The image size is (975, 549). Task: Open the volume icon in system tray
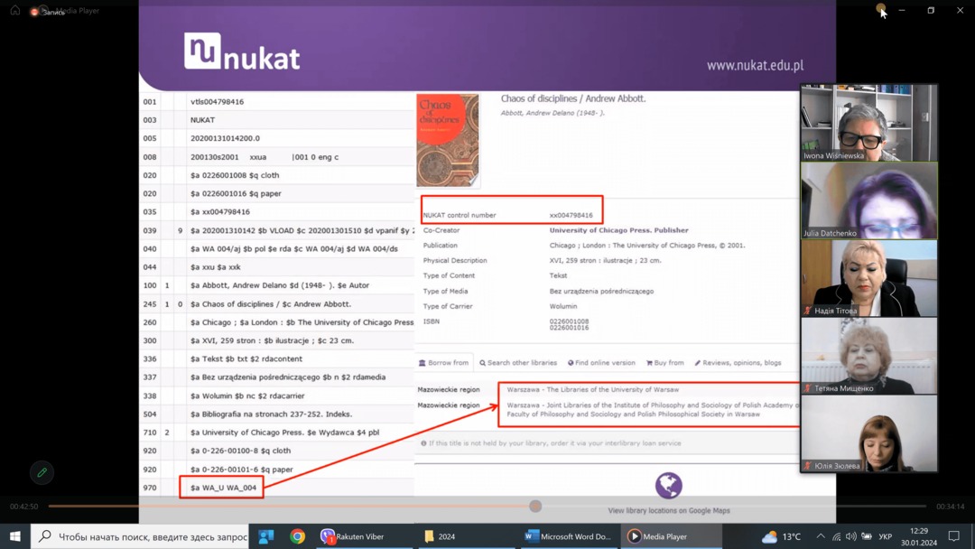click(x=851, y=536)
